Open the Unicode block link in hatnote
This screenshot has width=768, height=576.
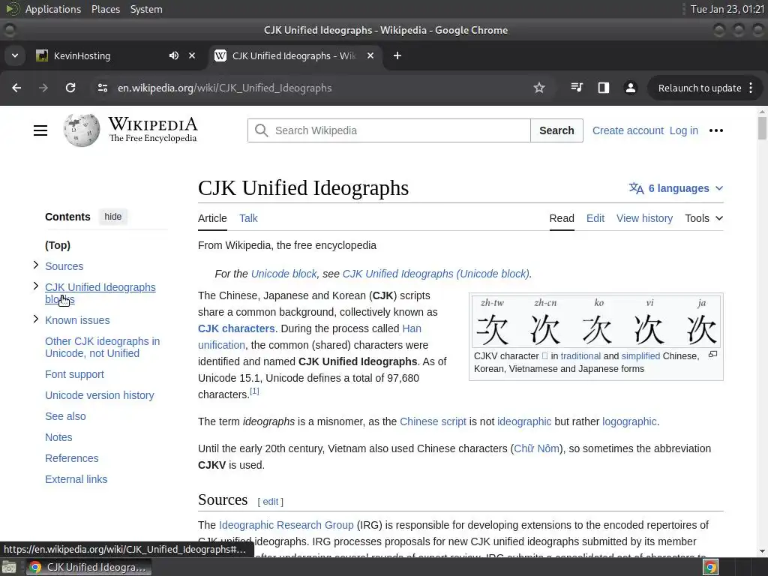[284, 274]
